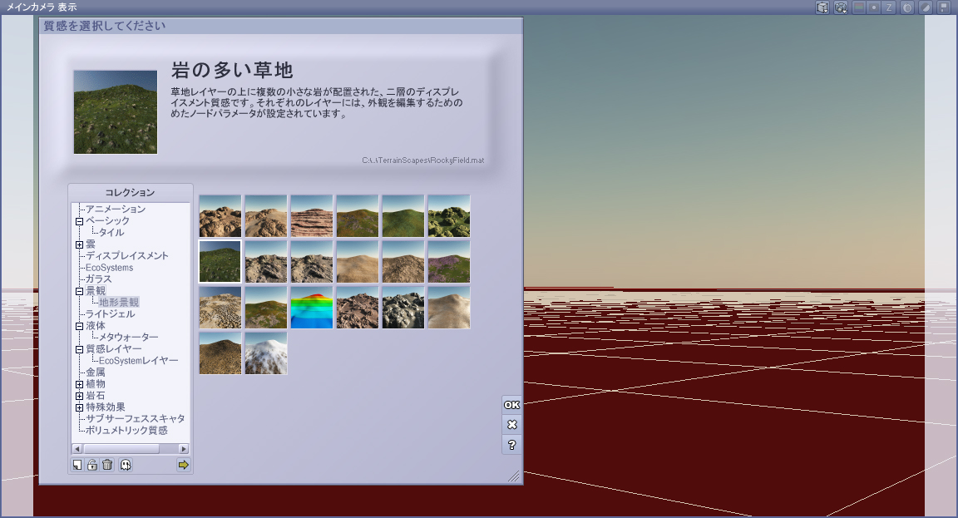This screenshot has width=958, height=518.
Task: Choose the EcoSystemレイヤー collection
Action: point(139,360)
